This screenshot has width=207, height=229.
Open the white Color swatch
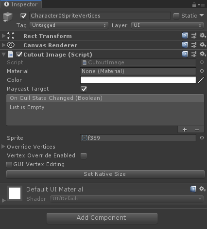[x=138, y=80]
